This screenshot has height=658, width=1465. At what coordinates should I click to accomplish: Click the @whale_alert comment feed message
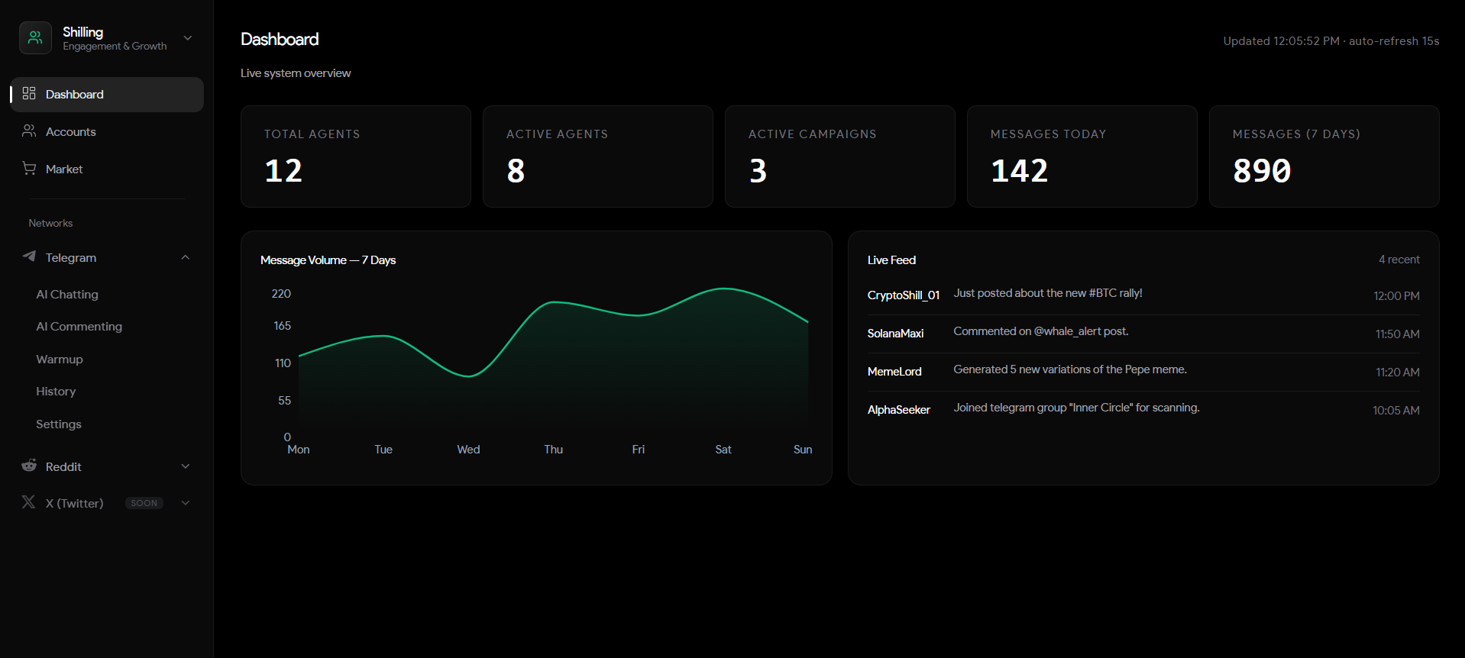[x=1041, y=331]
